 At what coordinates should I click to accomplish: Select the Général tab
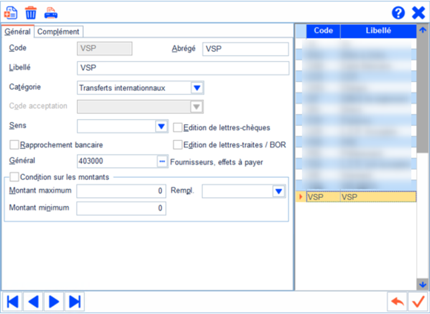click(x=17, y=32)
